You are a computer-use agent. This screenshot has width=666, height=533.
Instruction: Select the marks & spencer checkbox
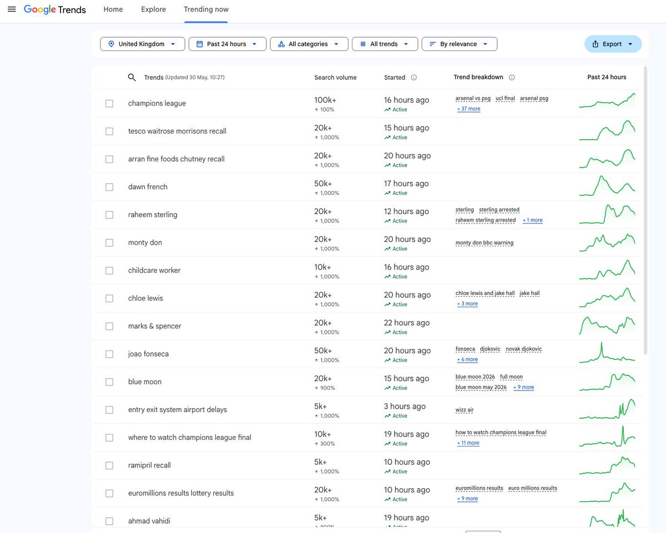tap(109, 326)
